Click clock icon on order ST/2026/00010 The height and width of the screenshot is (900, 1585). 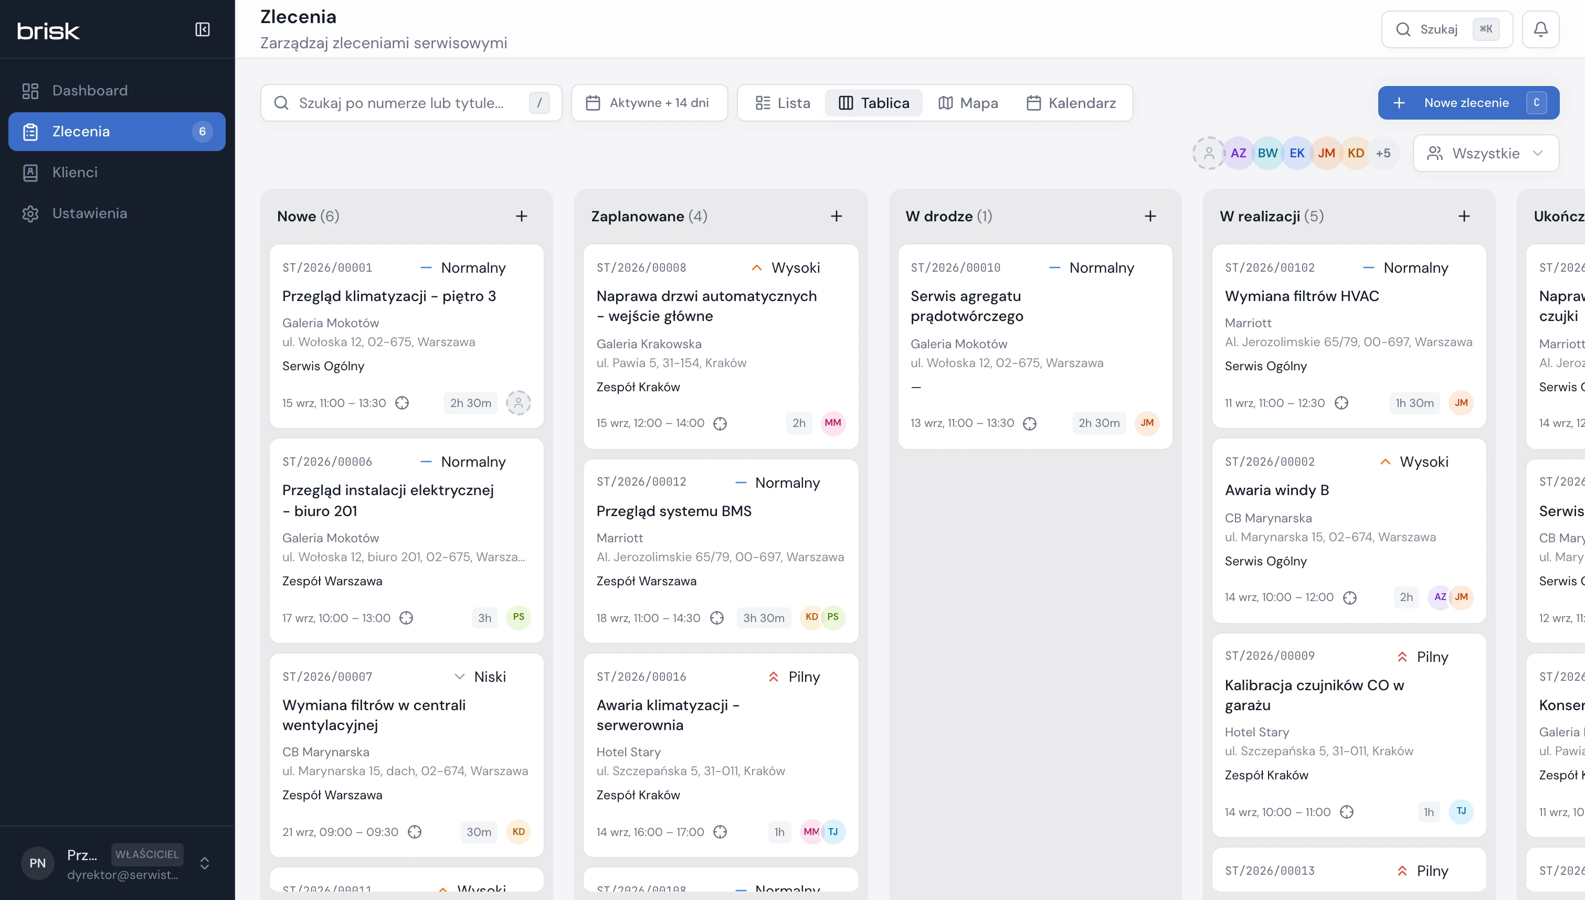(1030, 423)
